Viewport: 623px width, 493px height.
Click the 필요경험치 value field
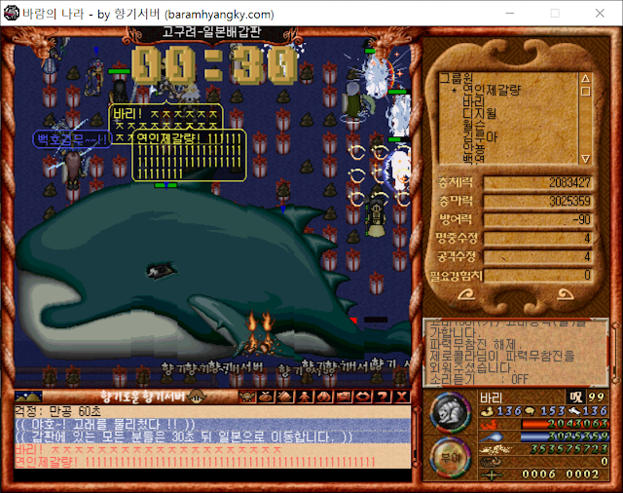(x=537, y=275)
